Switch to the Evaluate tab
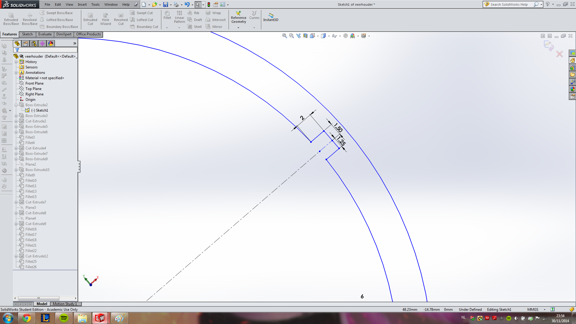The image size is (576, 324). (45, 34)
